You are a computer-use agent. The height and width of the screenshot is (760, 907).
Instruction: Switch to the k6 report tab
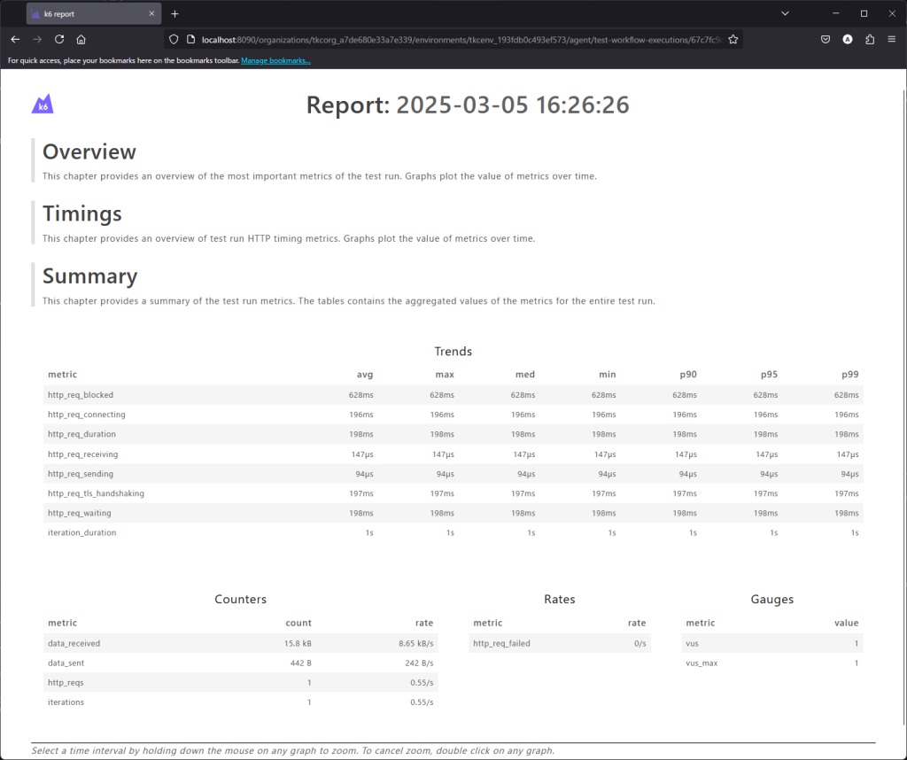pos(89,14)
